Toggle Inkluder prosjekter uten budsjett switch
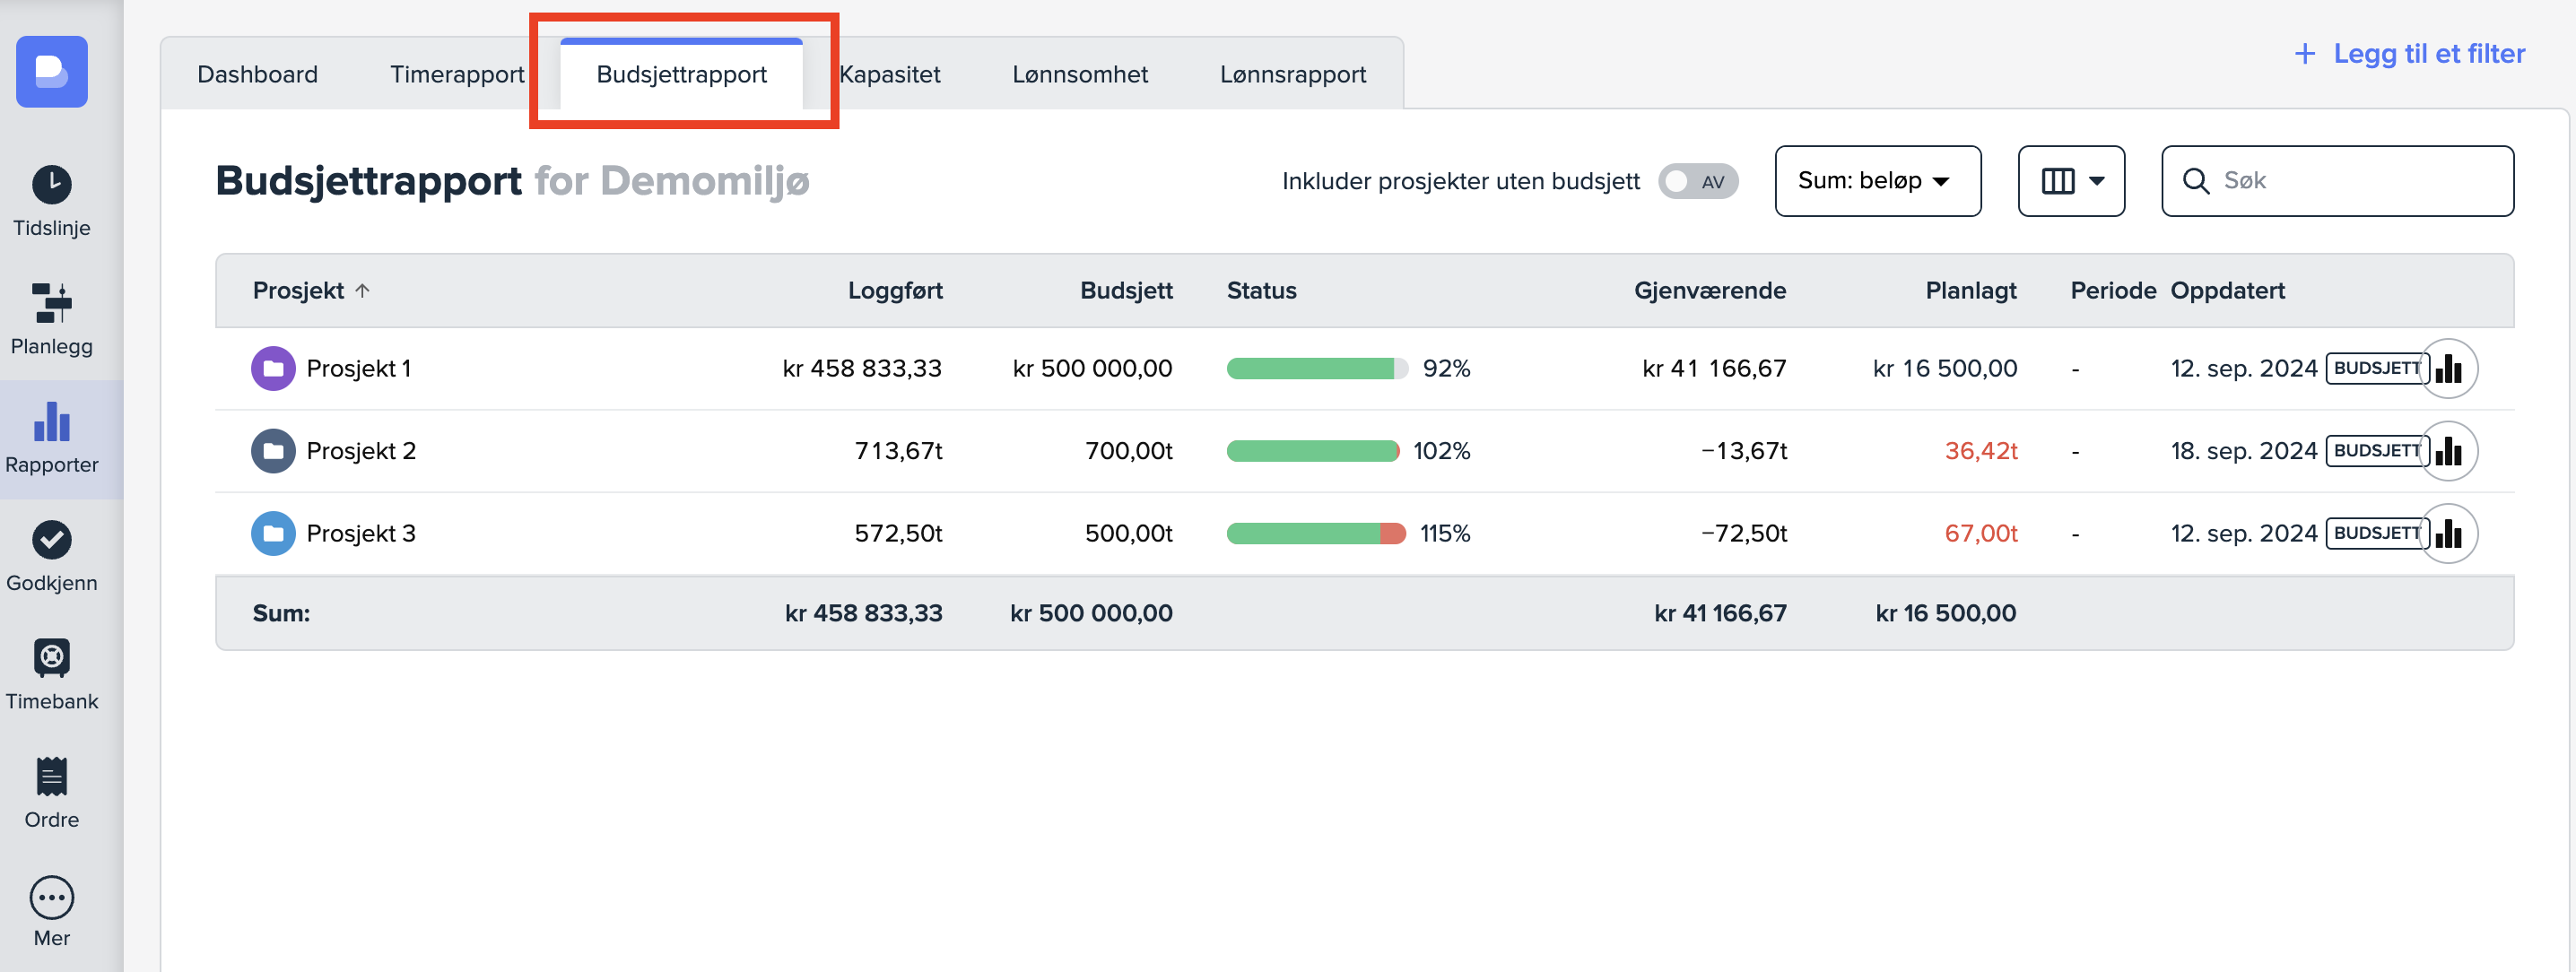Viewport: 2576px width, 972px height. [1697, 181]
